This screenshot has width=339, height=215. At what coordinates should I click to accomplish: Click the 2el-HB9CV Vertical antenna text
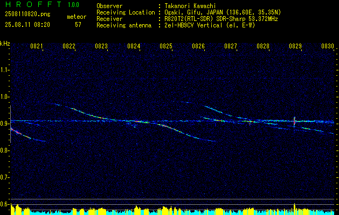click(x=209, y=25)
